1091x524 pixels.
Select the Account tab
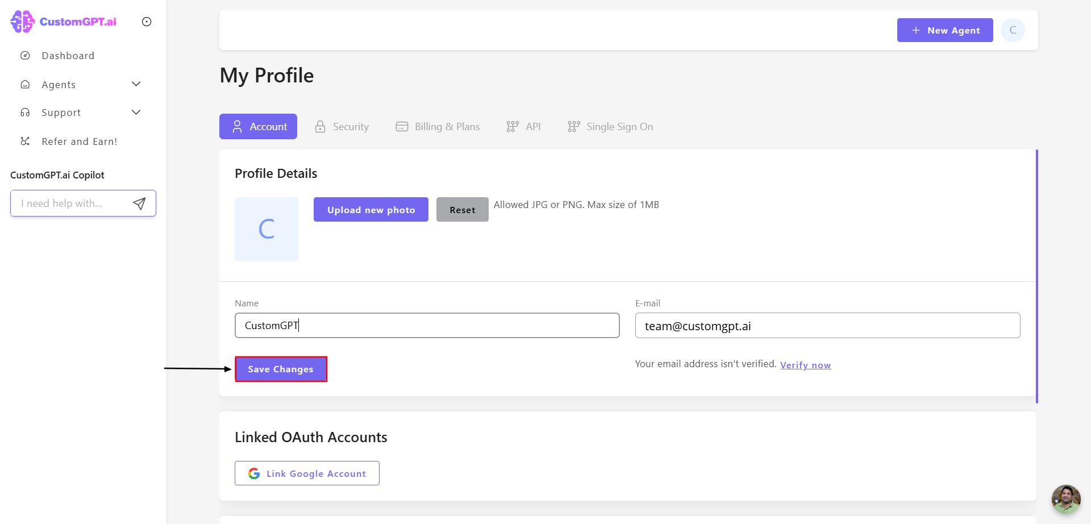259,126
